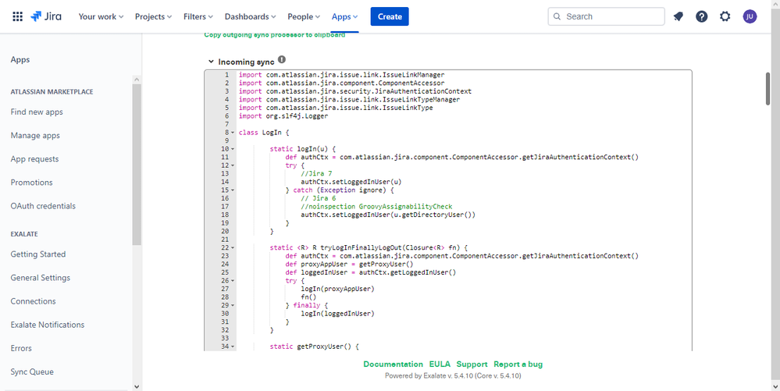Open the Filters dropdown menu

[x=198, y=16]
